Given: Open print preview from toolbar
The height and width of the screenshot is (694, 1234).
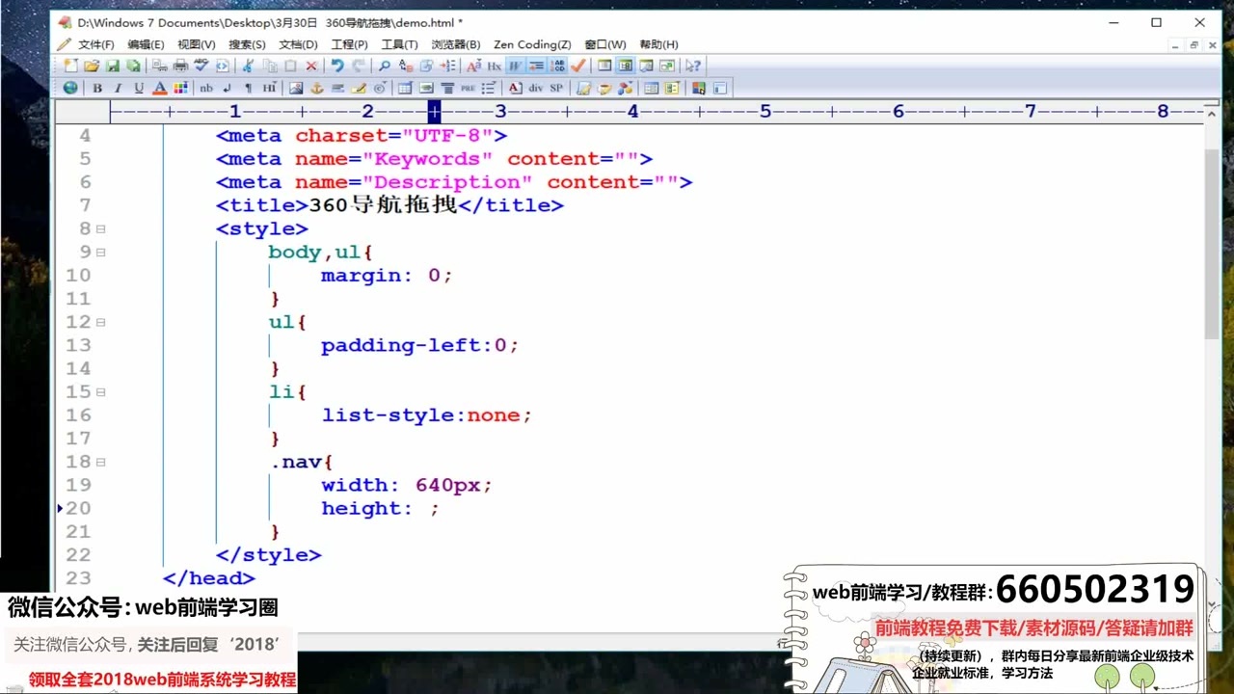Looking at the screenshot, I should coord(159,66).
